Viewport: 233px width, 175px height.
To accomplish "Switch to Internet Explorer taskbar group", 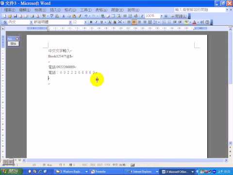I will 142,172.
